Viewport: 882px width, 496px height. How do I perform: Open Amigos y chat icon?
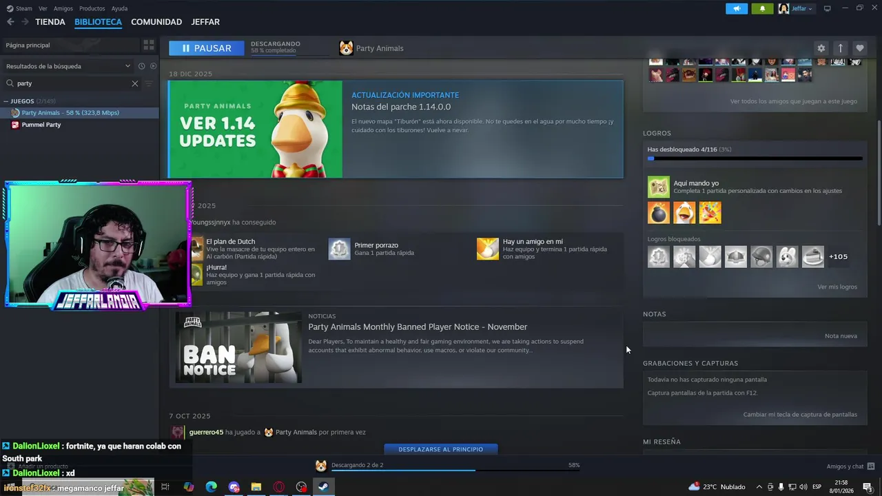(x=871, y=466)
